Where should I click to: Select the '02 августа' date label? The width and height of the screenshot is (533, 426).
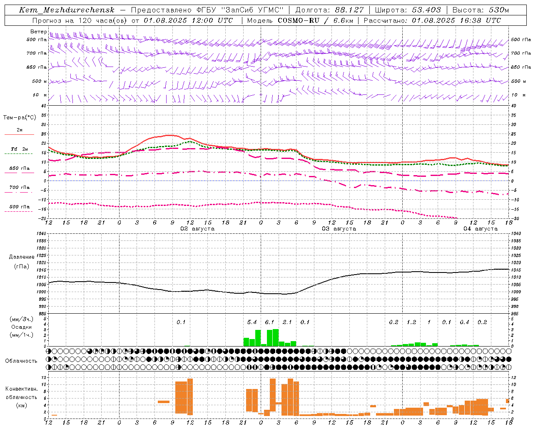pyautogui.click(x=197, y=229)
